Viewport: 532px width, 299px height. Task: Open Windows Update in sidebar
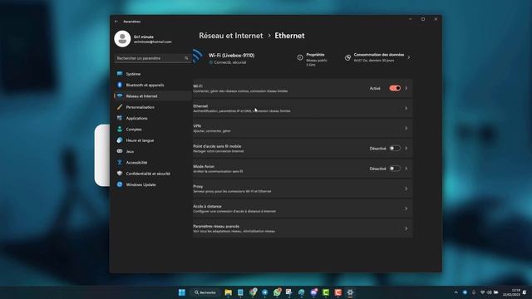(x=153, y=184)
